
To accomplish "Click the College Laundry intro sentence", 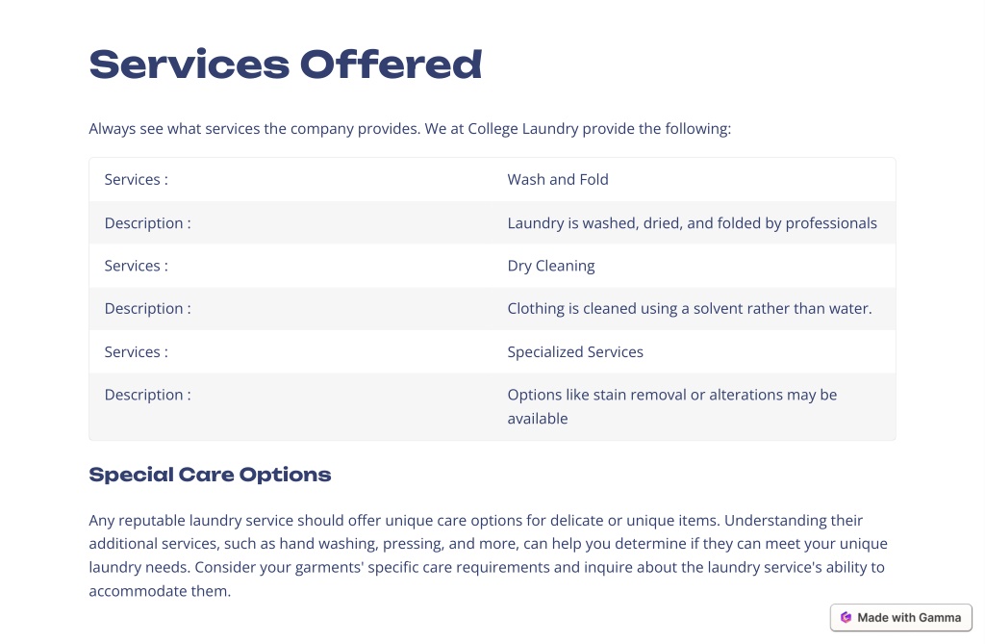I will [410, 128].
